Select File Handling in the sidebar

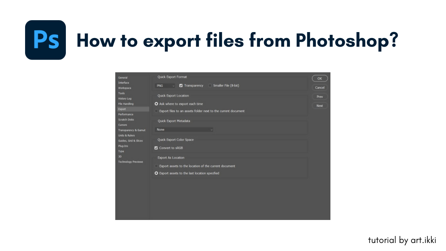click(126, 104)
